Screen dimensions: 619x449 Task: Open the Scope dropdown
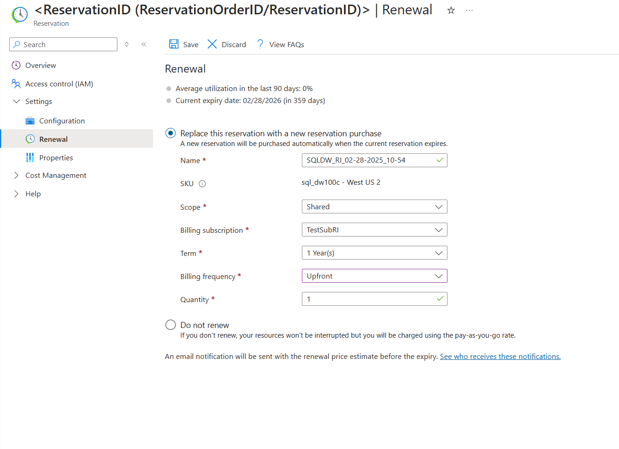(x=374, y=207)
